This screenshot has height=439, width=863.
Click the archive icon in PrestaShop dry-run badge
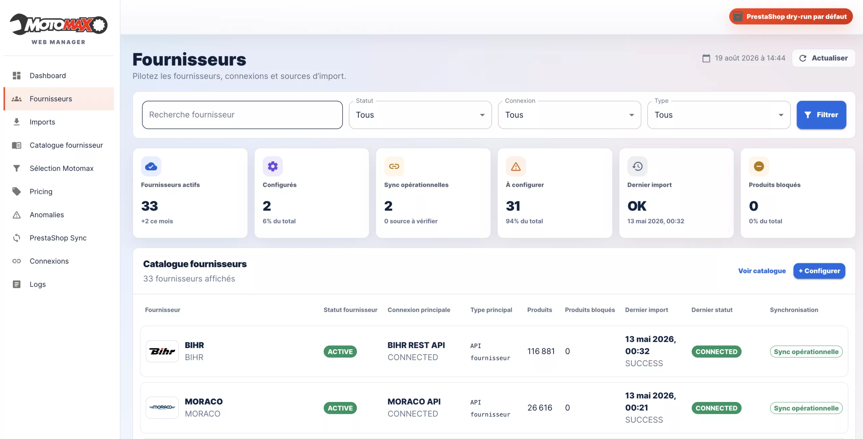click(x=738, y=17)
